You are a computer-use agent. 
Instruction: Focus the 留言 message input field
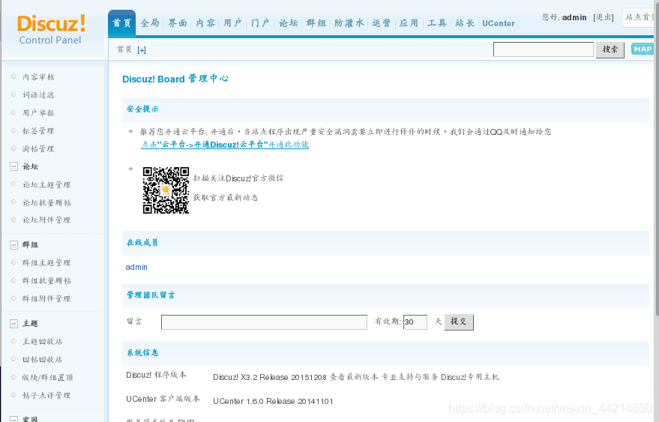pos(265,322)
